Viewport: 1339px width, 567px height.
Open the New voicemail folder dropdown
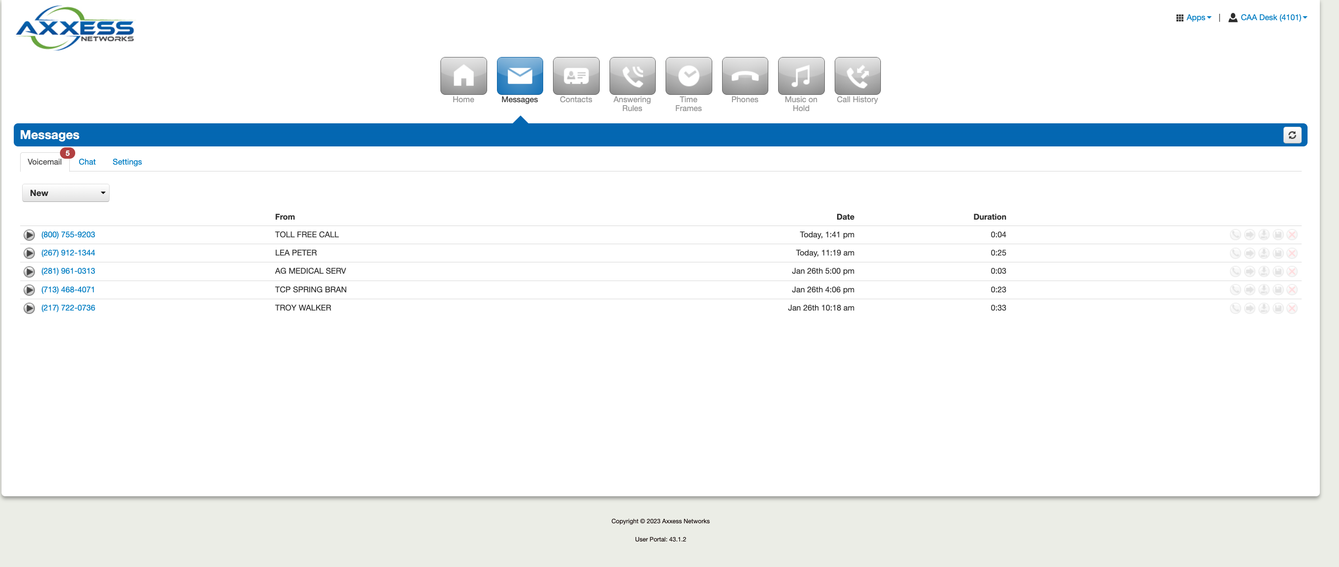click(65, 193)
